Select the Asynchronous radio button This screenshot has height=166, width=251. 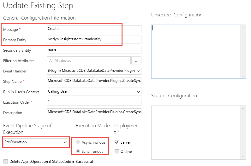point(78,142)
